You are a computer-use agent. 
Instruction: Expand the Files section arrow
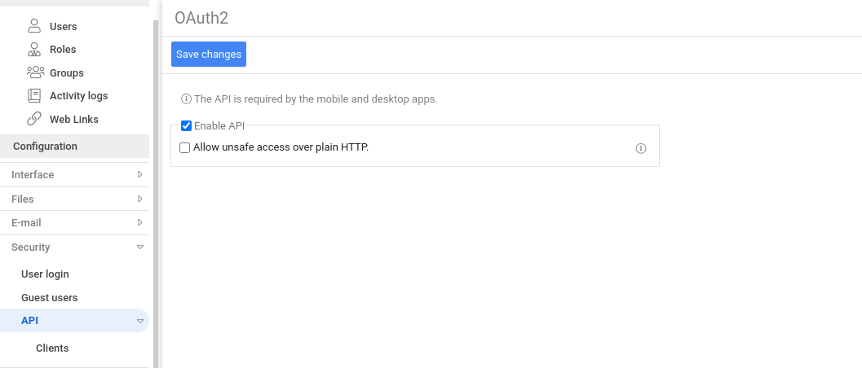pyautogui.click(x=140, y=199)
